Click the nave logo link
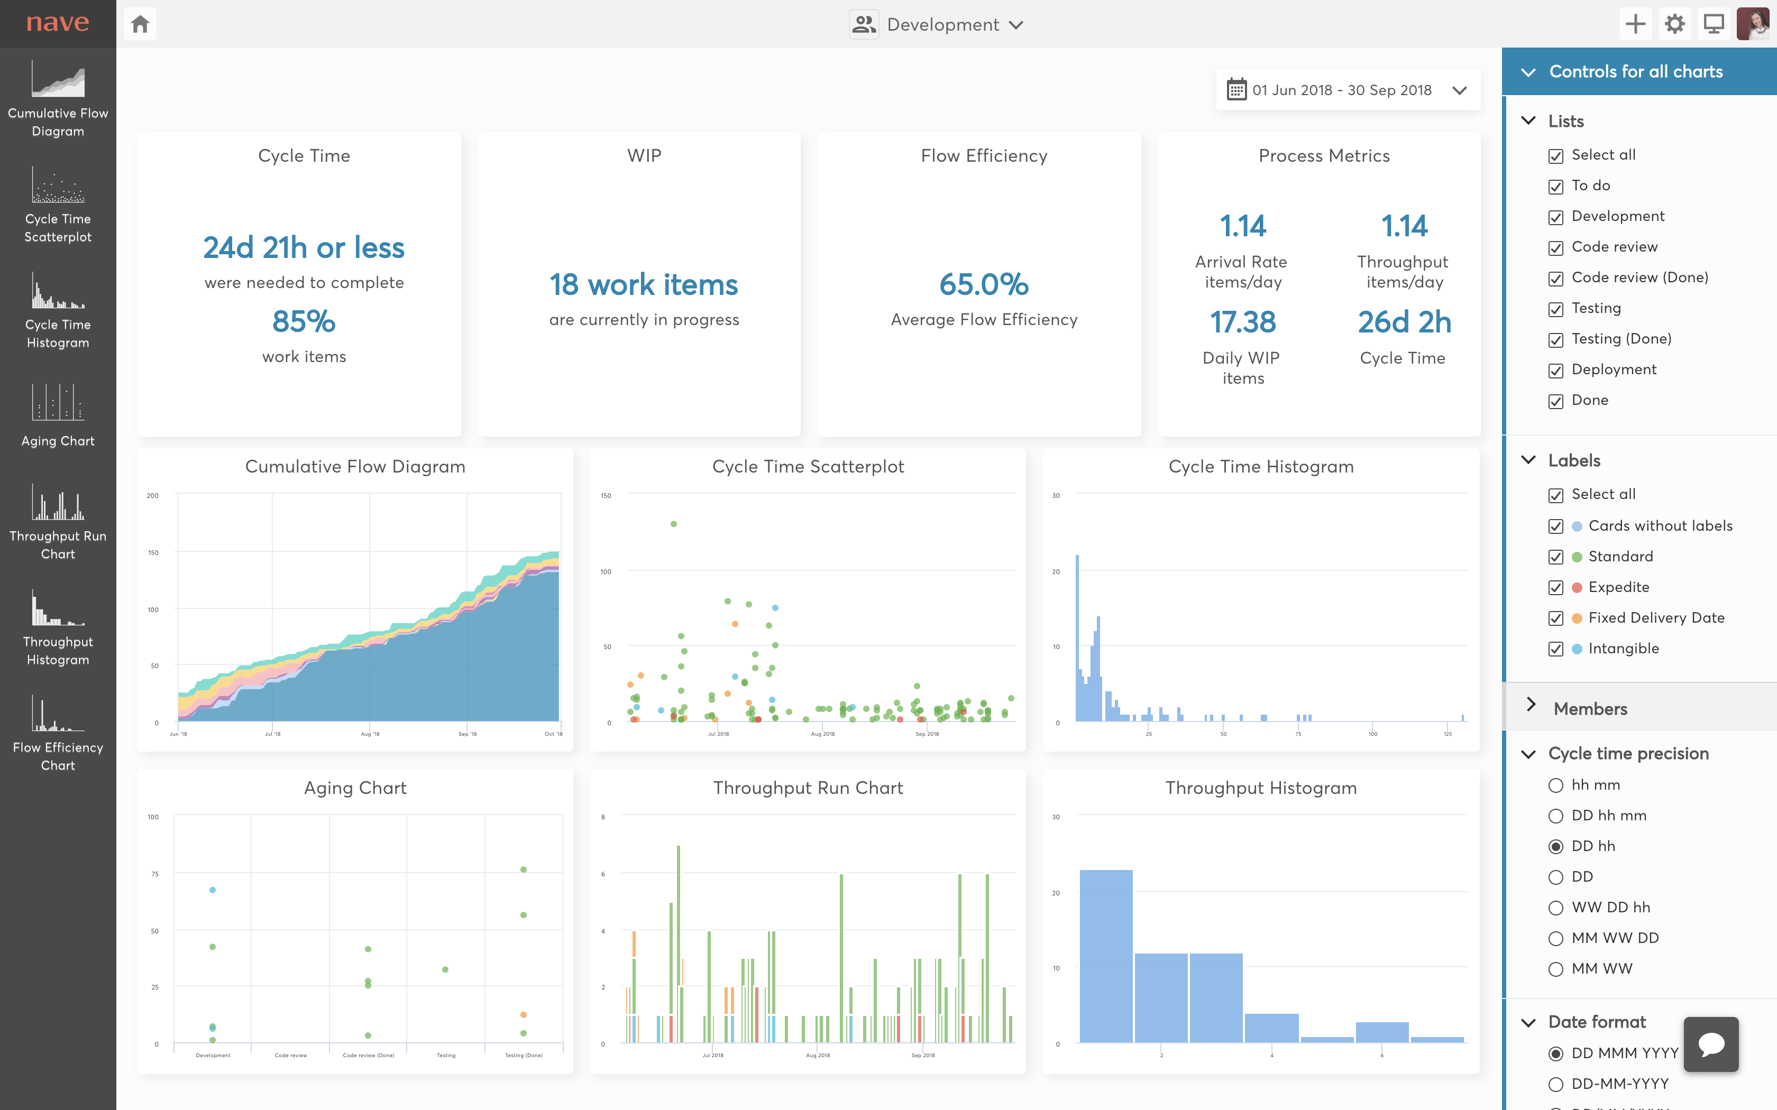1777x1110 pixels. point(57,23)
